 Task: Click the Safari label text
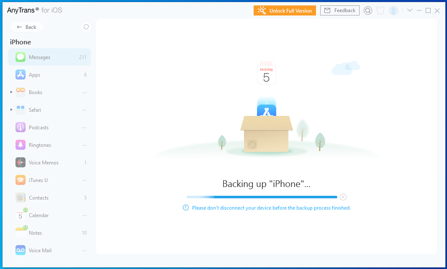pyautogui.click(x=35, y=110)
